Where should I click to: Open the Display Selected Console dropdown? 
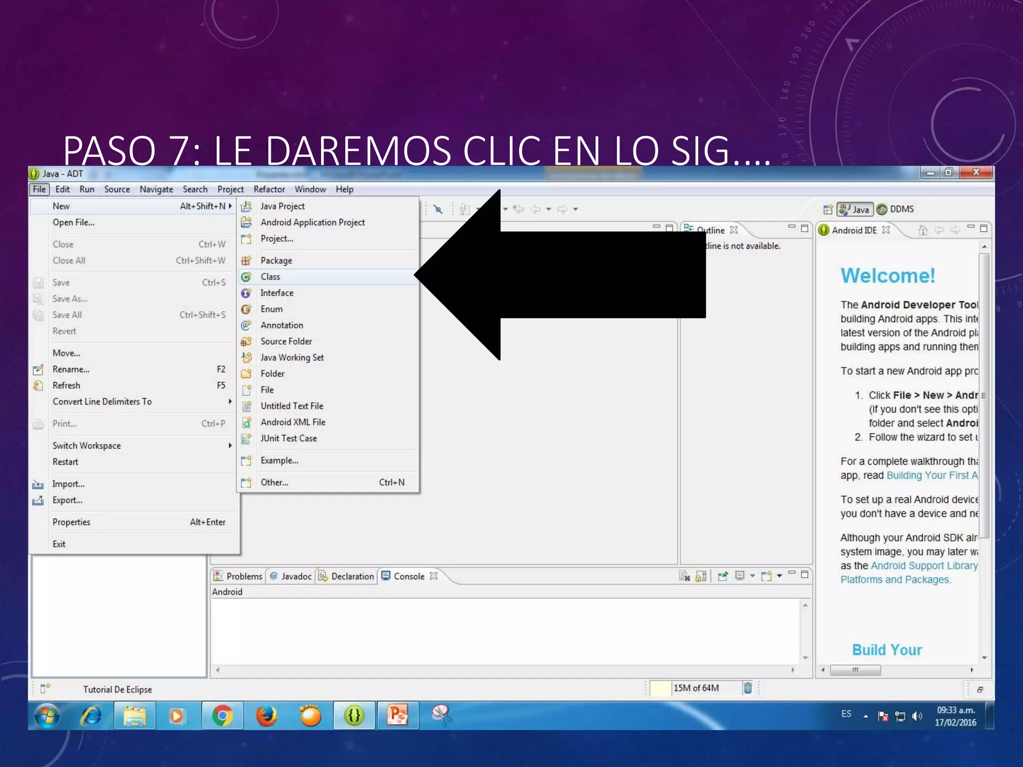pyautogui.click(x=752, y=576)
